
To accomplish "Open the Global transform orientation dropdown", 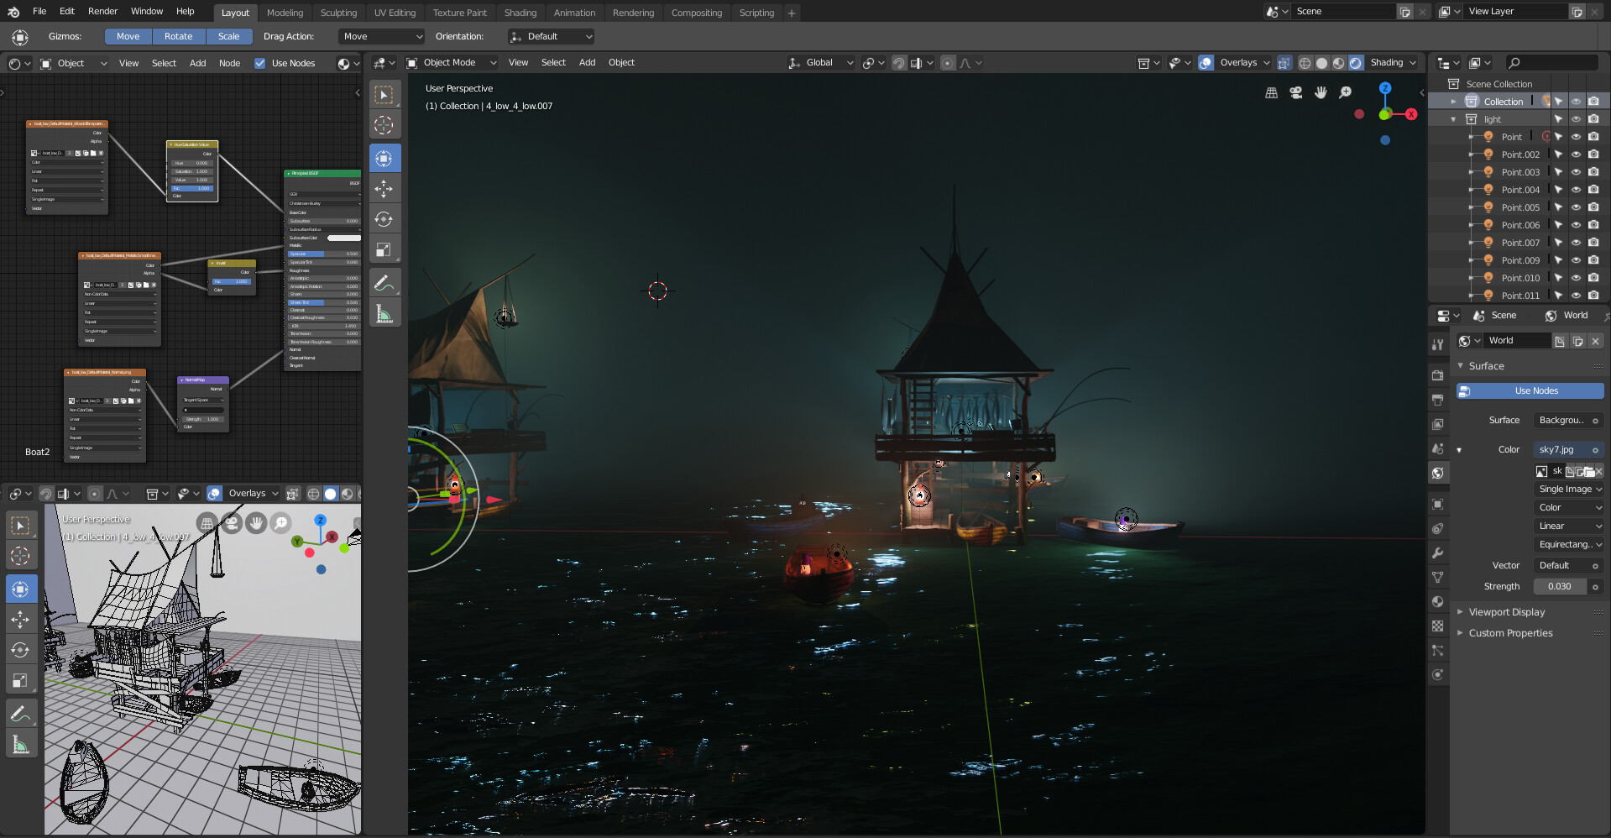I will click(x=821, y=62).
